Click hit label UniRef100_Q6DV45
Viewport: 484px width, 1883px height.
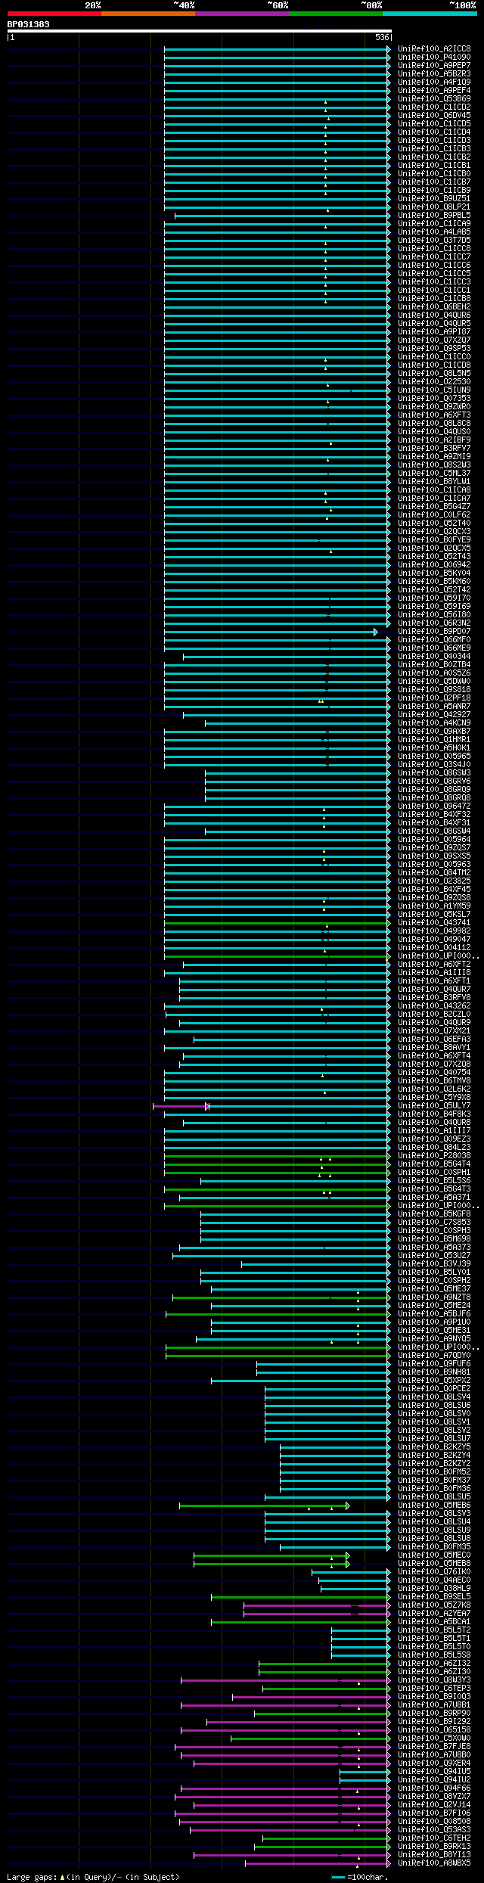tap(434, 115)
